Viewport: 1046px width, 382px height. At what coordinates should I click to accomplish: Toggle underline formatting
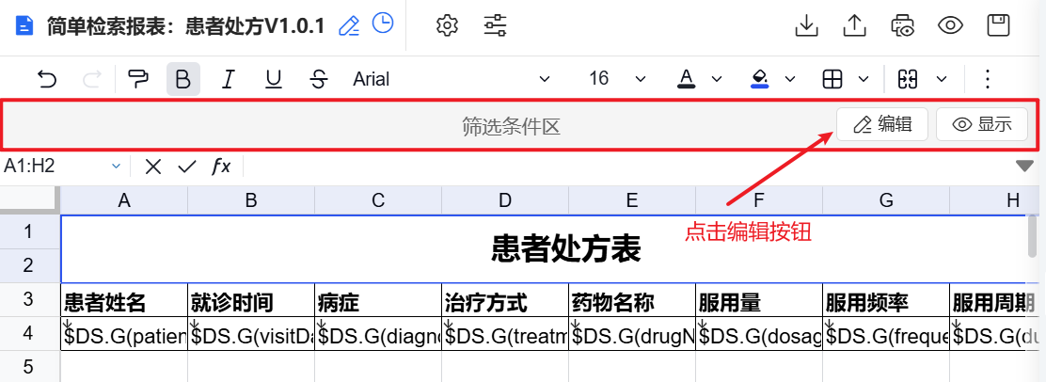pyautogui.click(x=274, y=79)
